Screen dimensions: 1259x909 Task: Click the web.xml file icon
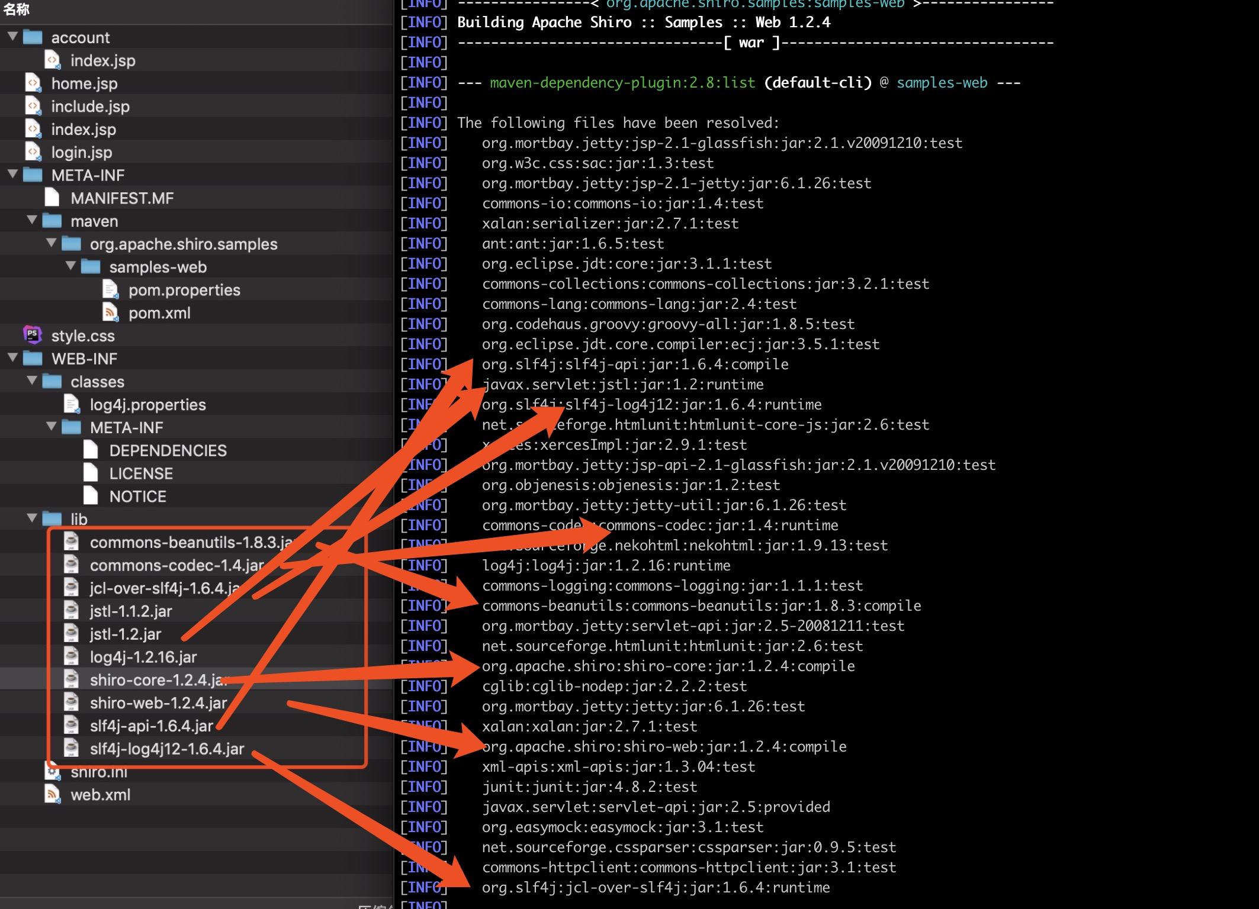pos(52,794)
